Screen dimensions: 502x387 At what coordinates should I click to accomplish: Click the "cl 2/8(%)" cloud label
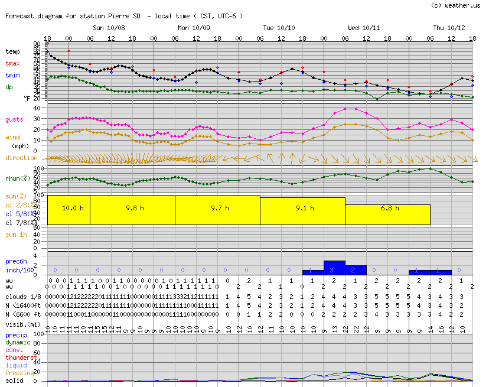tap(21, 206)
